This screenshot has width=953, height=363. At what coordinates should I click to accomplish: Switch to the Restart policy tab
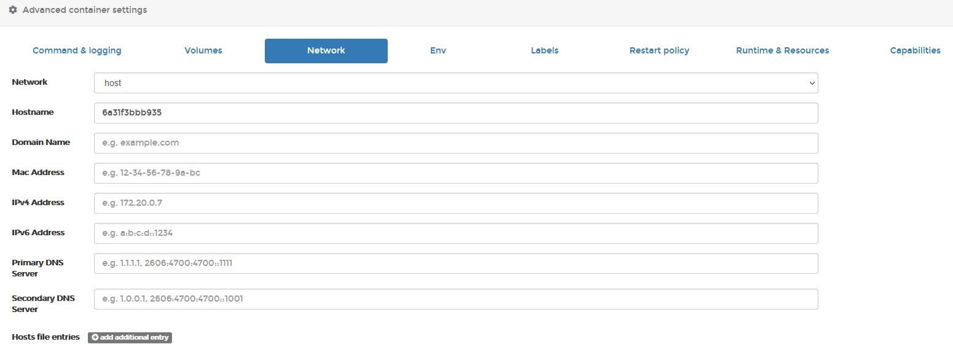click(x=659, y=50)
